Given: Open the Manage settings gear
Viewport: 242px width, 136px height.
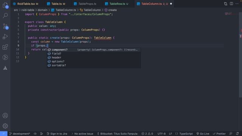Looking at the screenshot, I should (5, 126).
